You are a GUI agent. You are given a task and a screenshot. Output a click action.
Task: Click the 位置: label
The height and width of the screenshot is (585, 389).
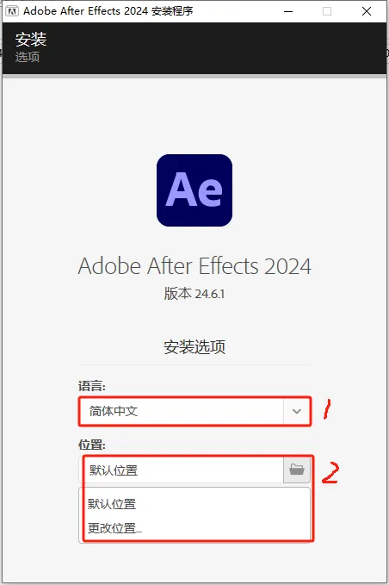[x=92, y=445]
